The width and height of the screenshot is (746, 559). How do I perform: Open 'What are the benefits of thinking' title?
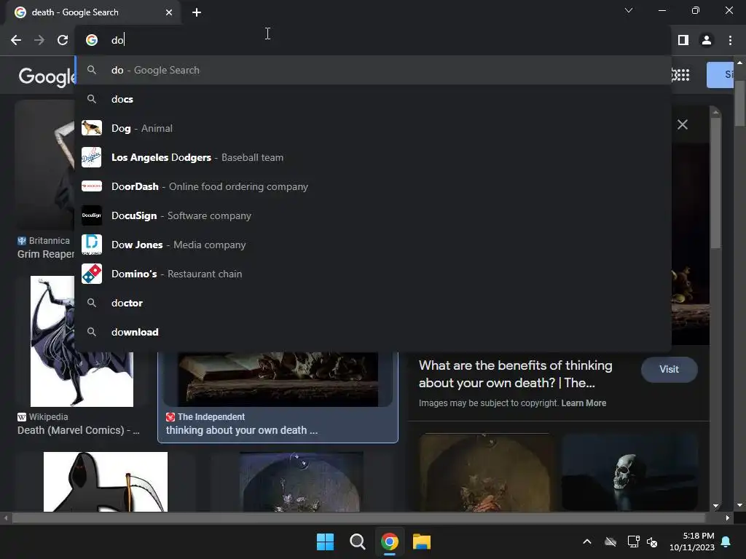pyautogui.click(x=516, y=374)
